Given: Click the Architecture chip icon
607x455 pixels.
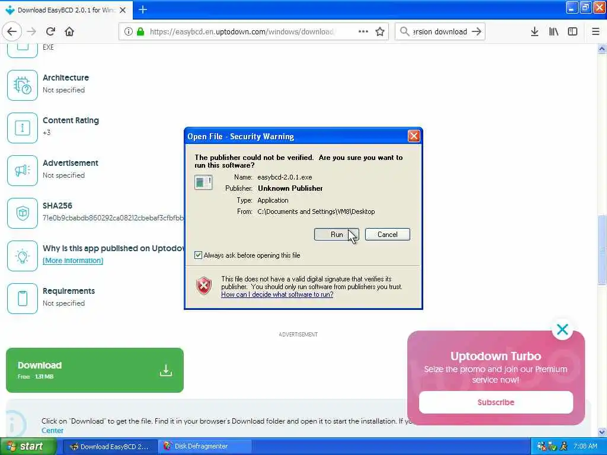Looking at the screenshot, I should tap(23, 85).
